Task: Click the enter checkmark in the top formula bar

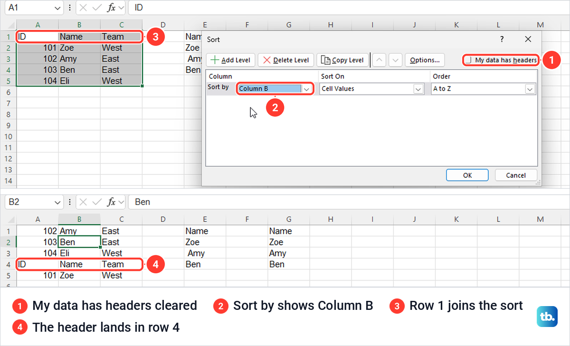Action: coord(97,8)
